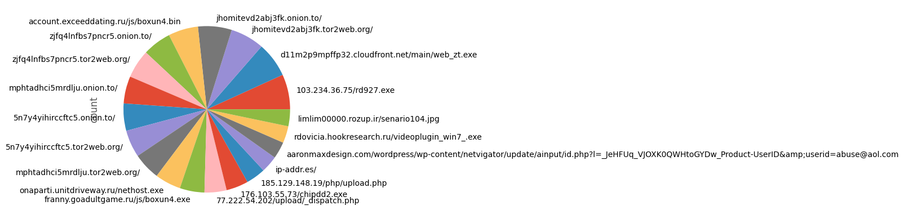Image resolution: width=904 pixels, height=219 pixels.
Task: Click the franny.goadultgame.ru/js/boxun4.exe label
Action: pyautogui.click(x=117, y=199)
